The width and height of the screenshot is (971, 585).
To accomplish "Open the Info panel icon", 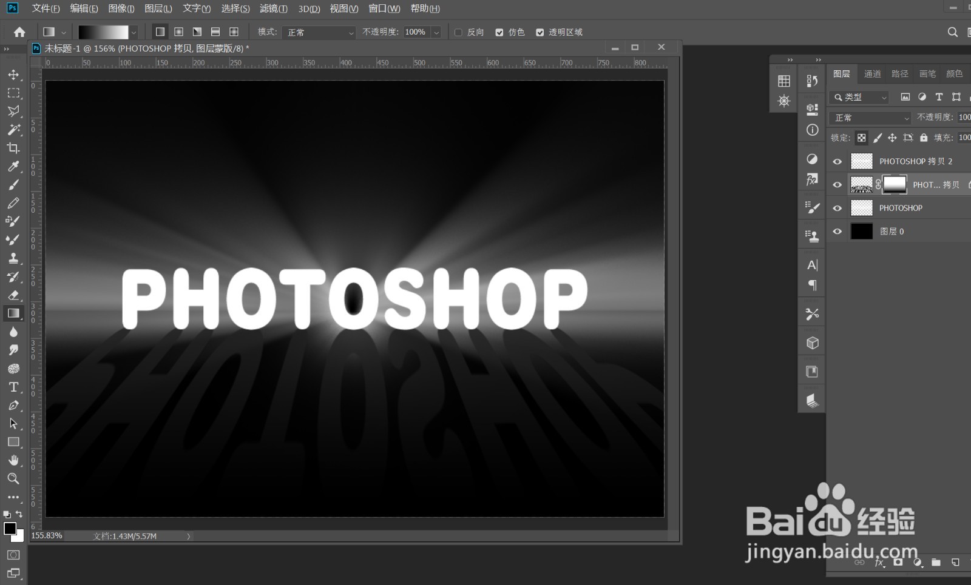I will point(812,130).
